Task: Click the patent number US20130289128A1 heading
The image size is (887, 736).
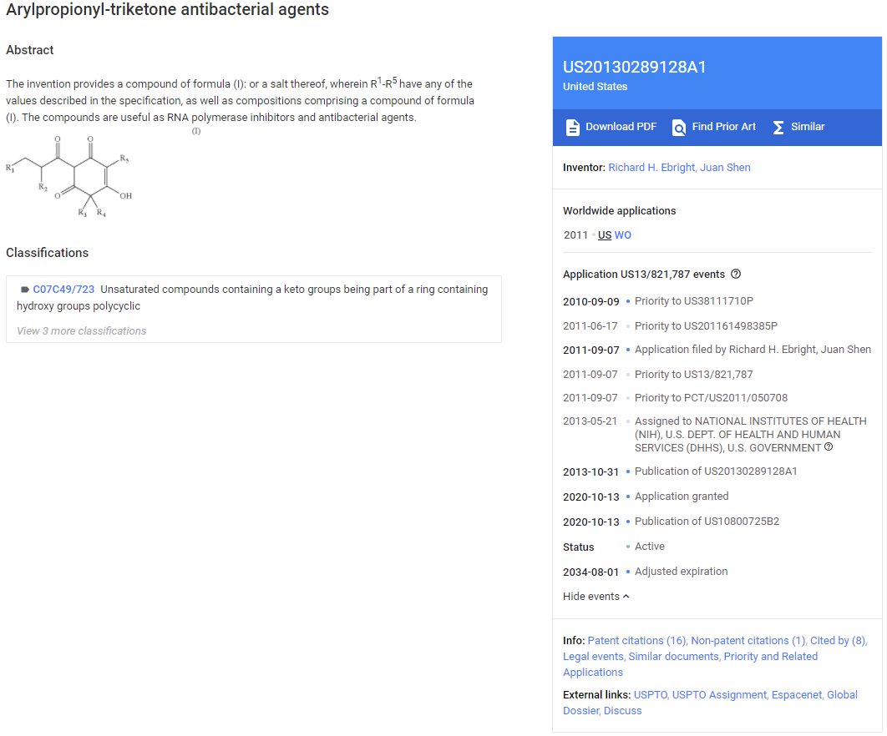Action: pos(634,68)
